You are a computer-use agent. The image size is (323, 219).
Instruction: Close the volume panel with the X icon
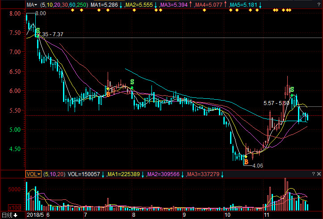pos(319,174)
